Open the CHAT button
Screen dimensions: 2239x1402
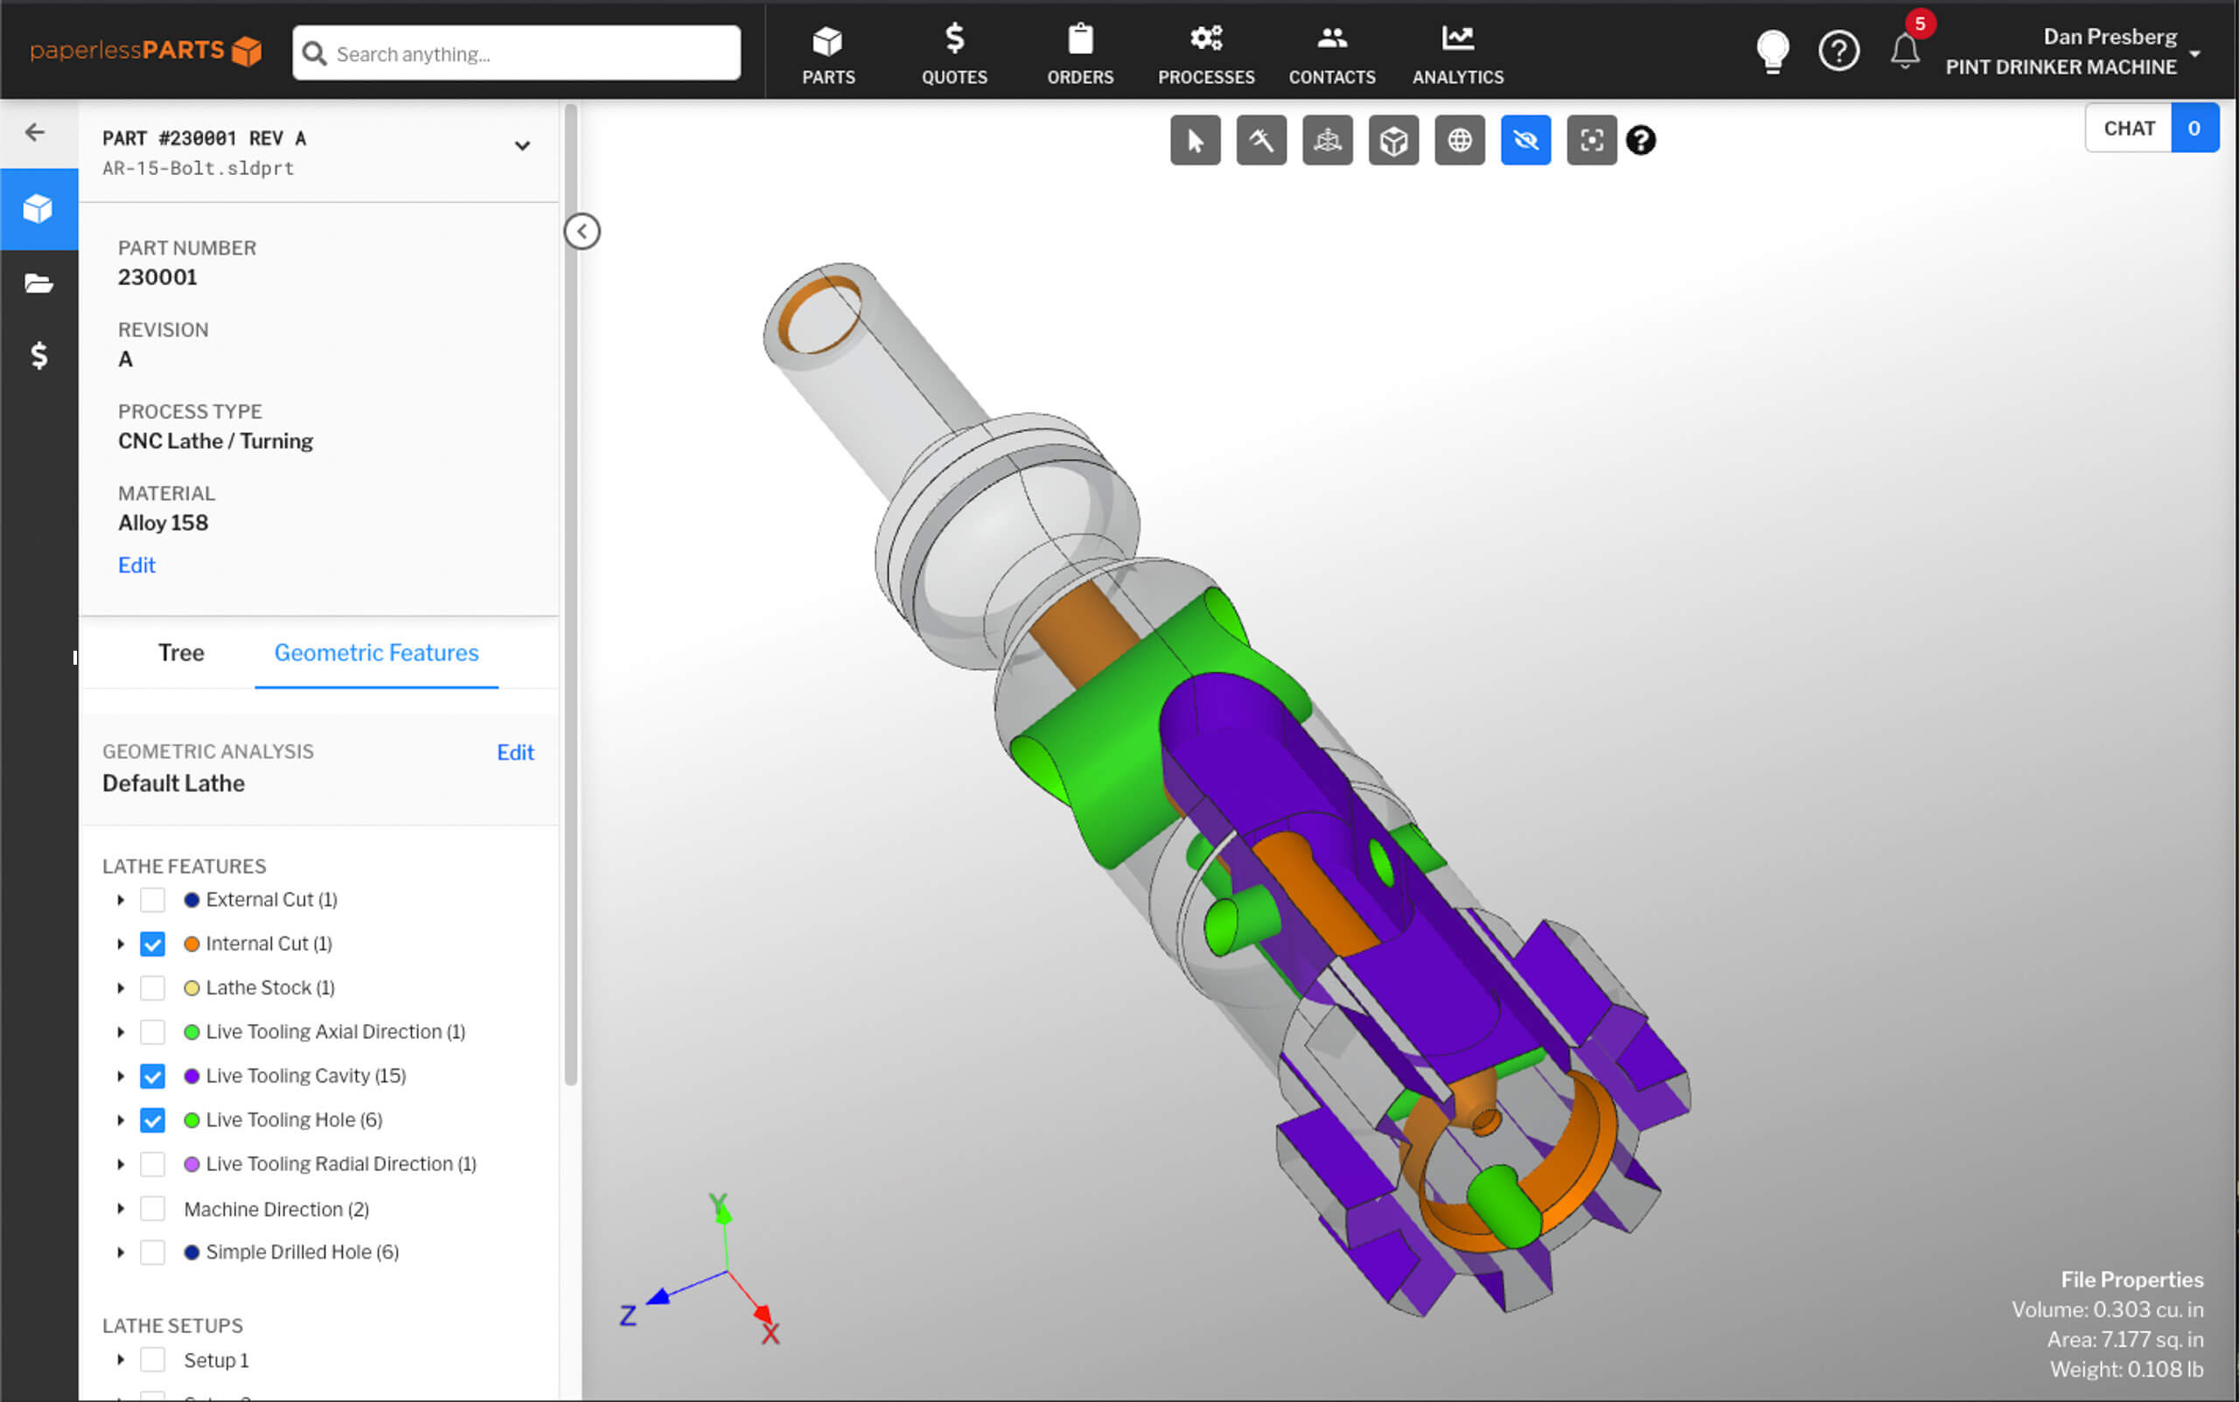(2129, 128)
